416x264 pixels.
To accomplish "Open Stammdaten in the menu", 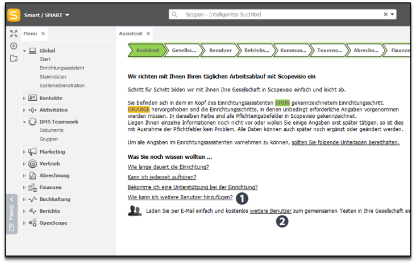I will pos(53,76).
